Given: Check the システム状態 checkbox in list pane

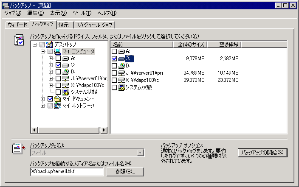Looking at the screenshot, I should 114,87.
